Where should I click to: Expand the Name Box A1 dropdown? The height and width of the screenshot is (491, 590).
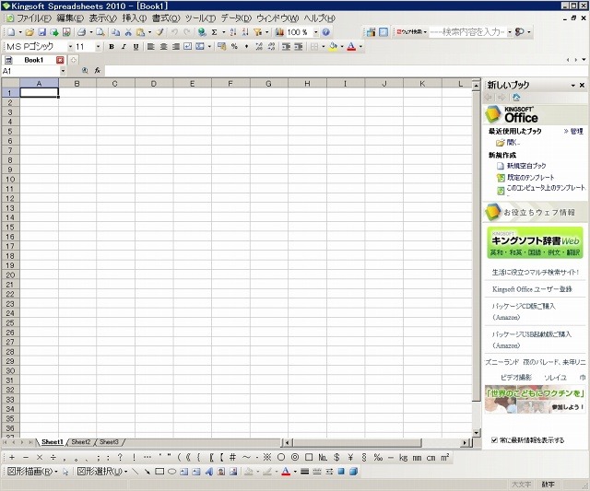click(x=63, y=71)
